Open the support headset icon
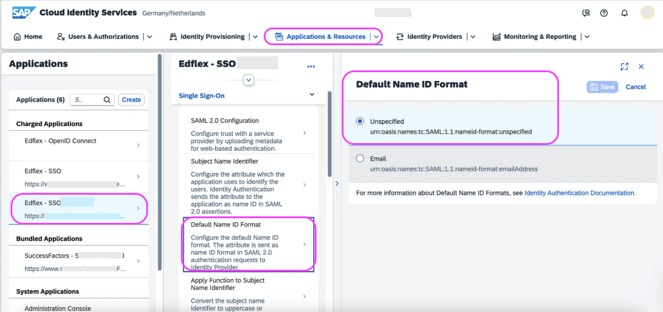 [586, 13]
